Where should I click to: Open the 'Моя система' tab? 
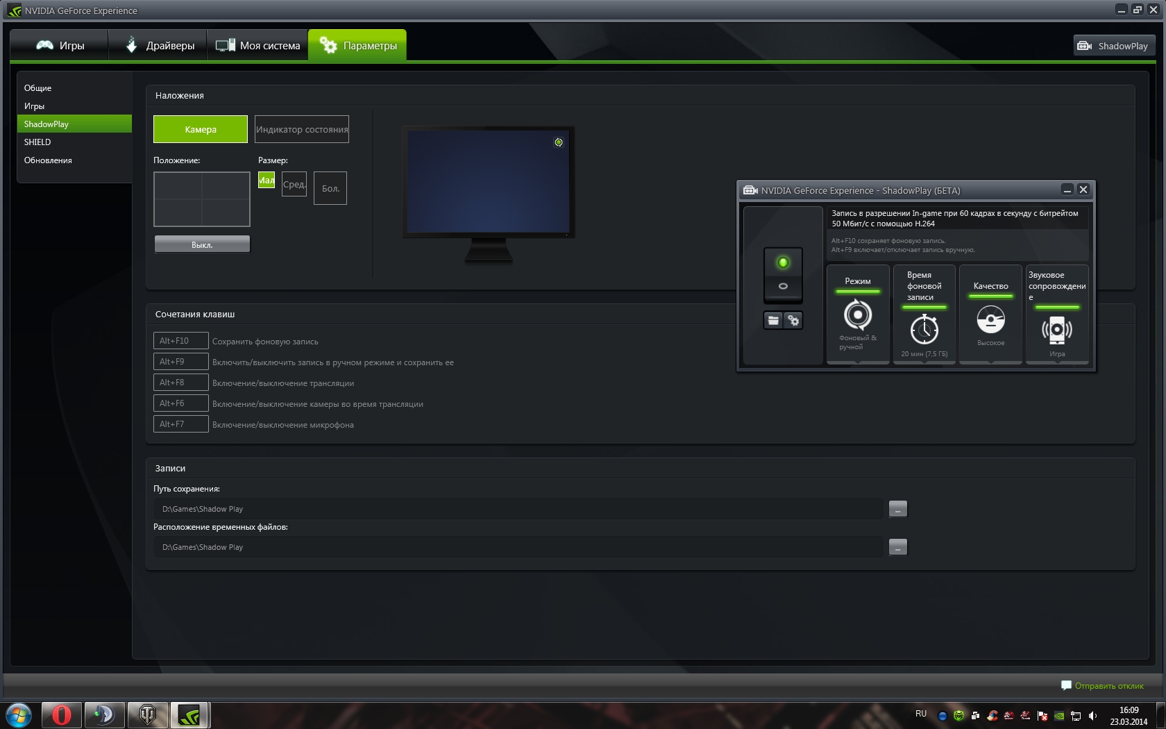pos(257,46)
